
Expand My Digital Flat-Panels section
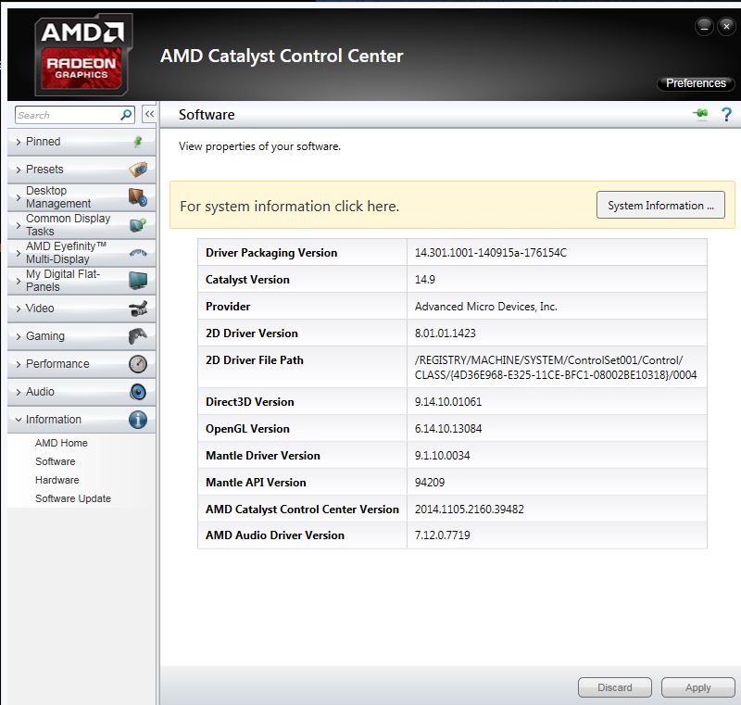(x=82, y=281)
